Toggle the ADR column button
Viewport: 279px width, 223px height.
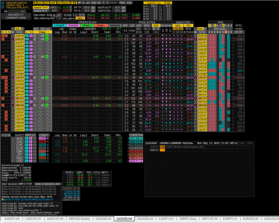pos(139,25)
